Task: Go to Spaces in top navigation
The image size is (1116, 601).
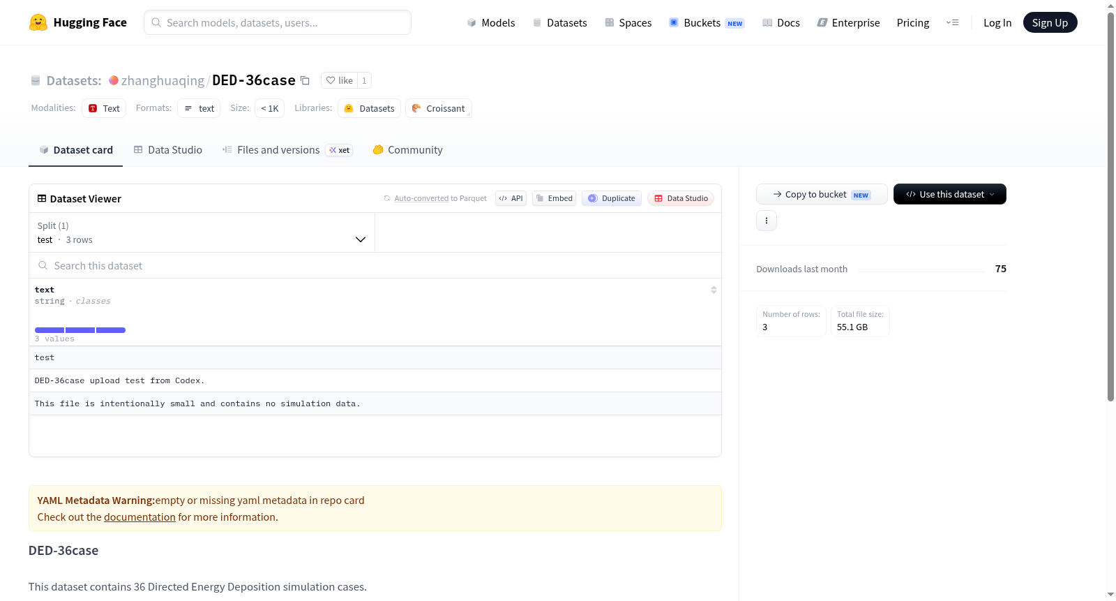Action: [x=628, y=22]
